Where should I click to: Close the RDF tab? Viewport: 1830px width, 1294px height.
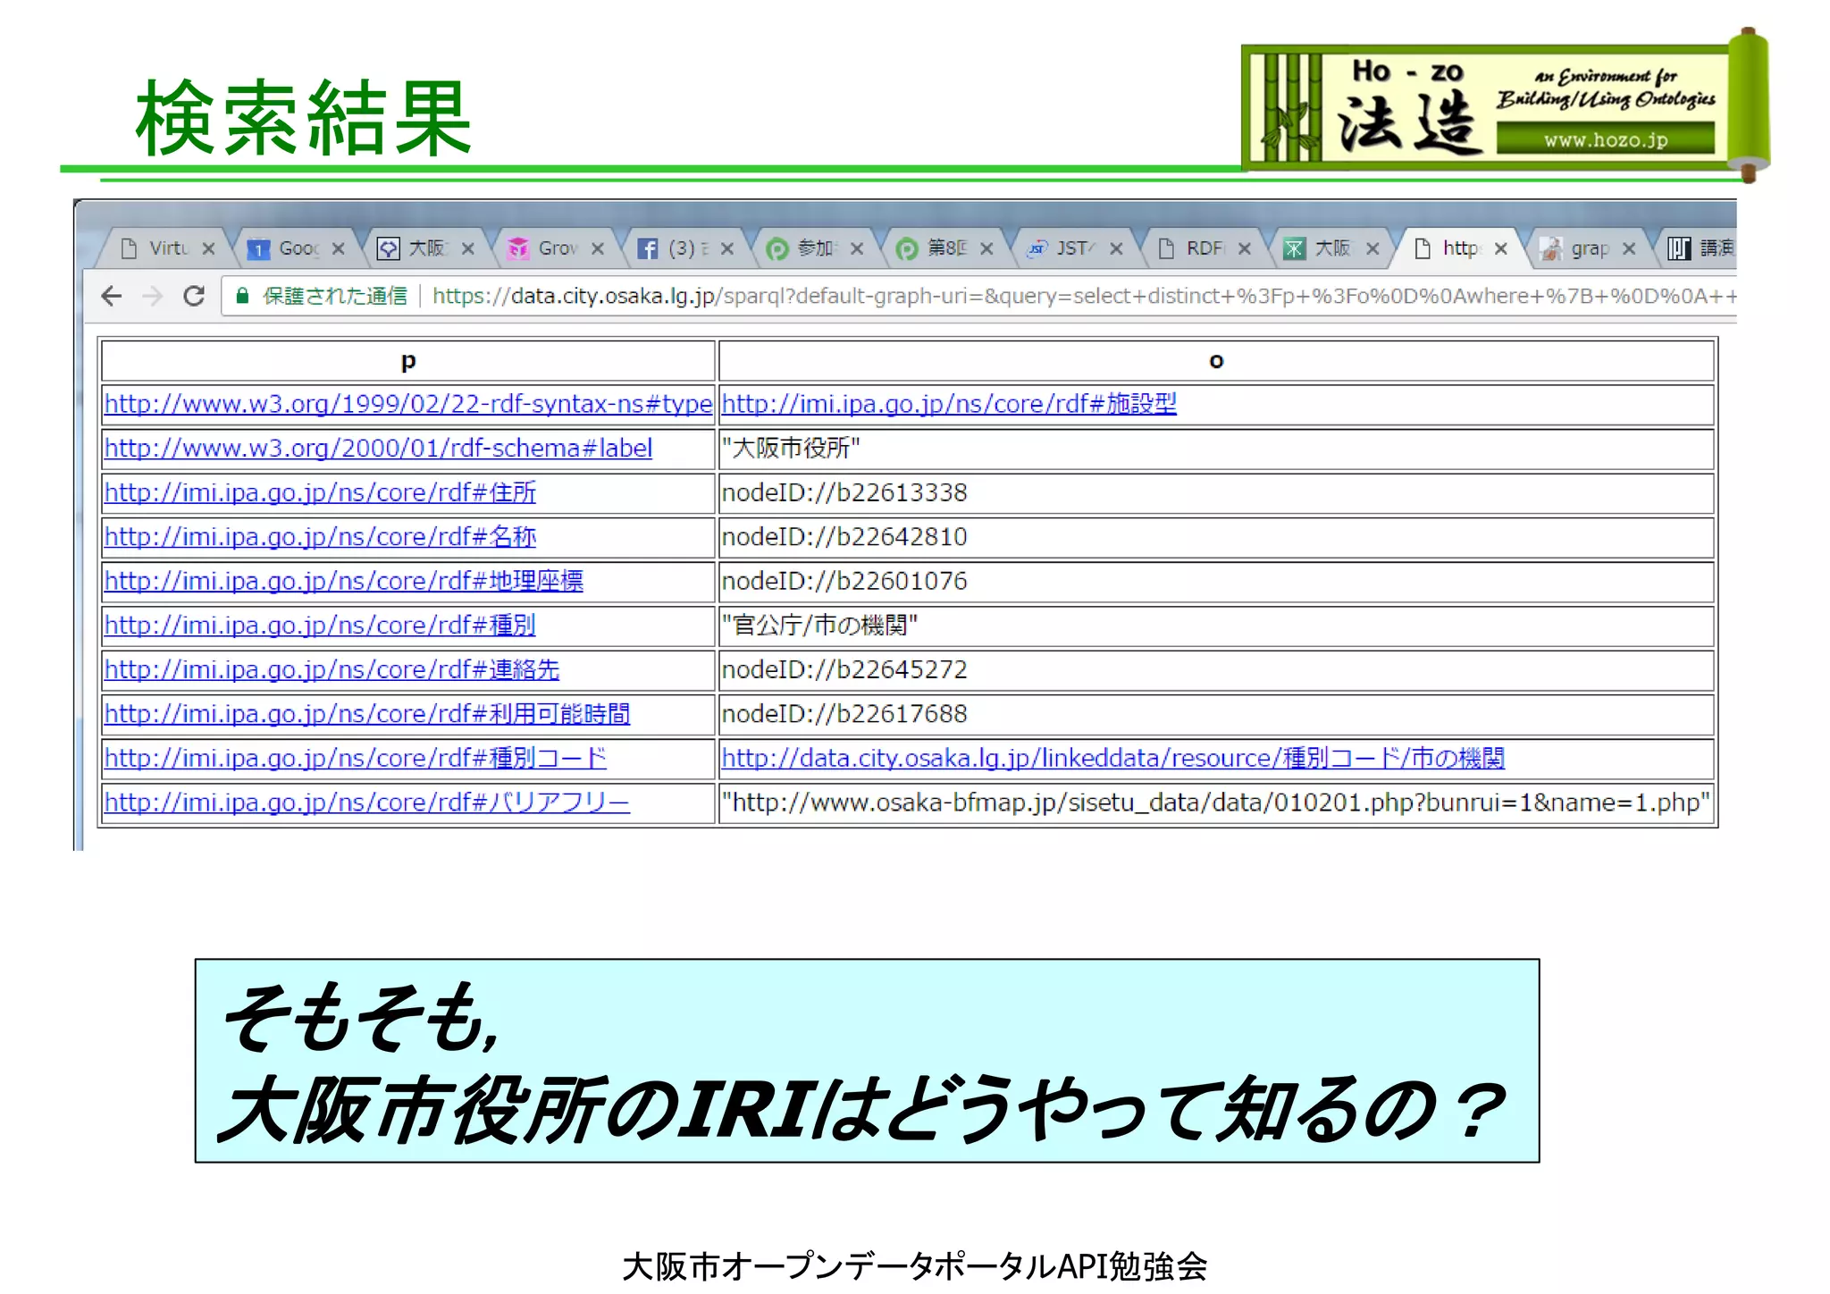[1245, 248]
